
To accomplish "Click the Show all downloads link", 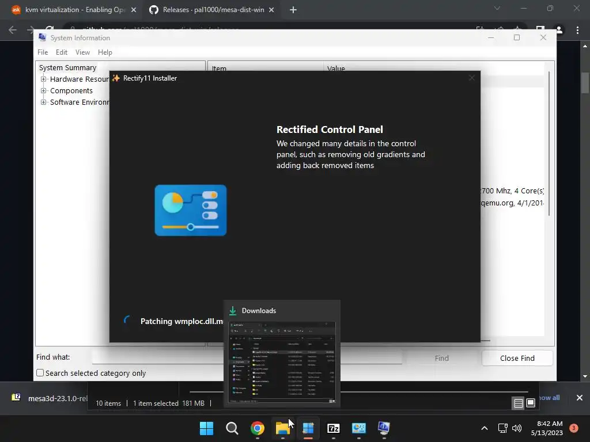I will (x=549, y=398).
